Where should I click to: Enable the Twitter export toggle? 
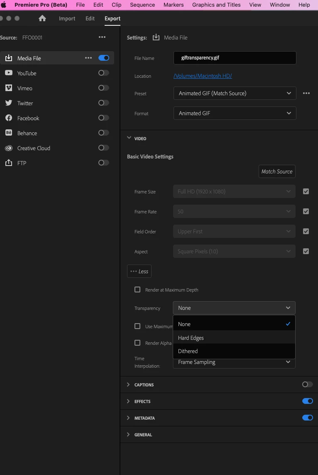(104, 103)
